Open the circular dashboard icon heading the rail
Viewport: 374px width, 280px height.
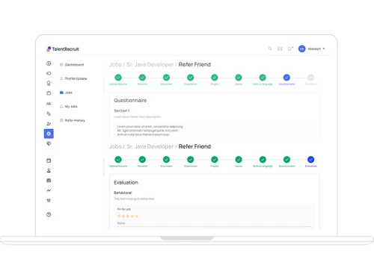pyautogui.click(x=49, y=63)
